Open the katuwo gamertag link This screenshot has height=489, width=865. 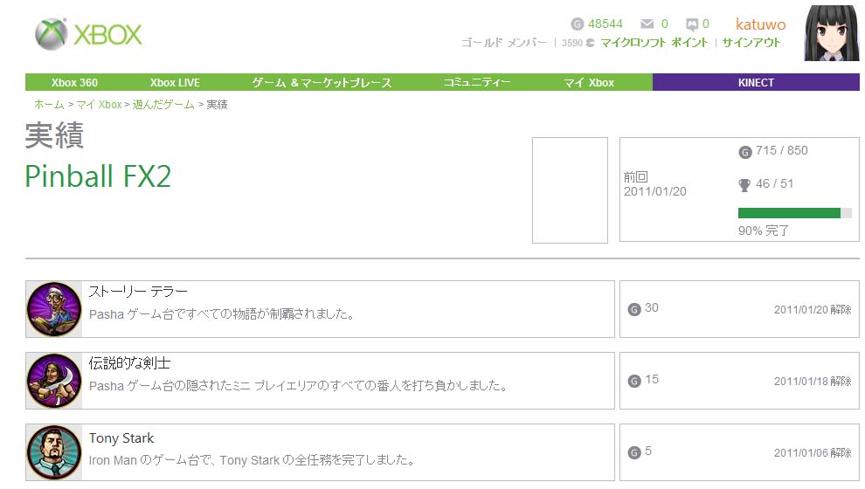[761, 24]
